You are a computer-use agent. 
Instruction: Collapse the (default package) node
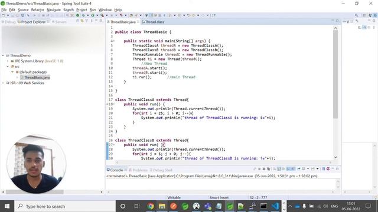[x=12, y=72]
